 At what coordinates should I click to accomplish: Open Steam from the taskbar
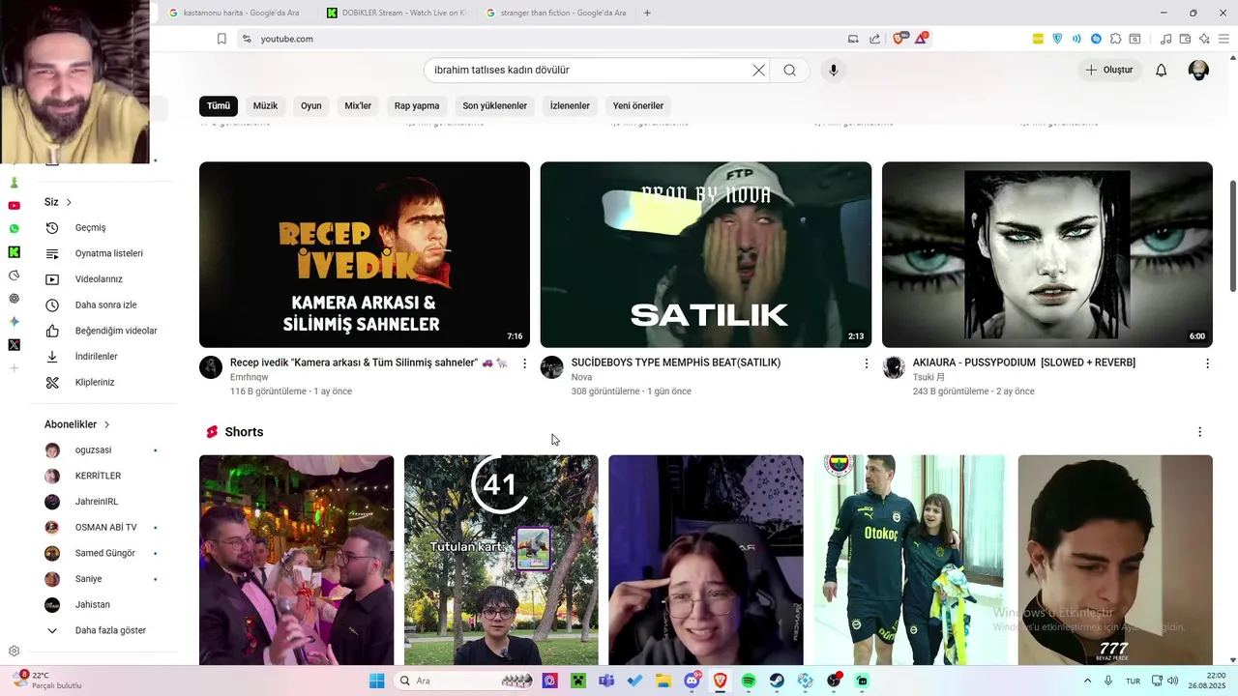coord(777,681)
